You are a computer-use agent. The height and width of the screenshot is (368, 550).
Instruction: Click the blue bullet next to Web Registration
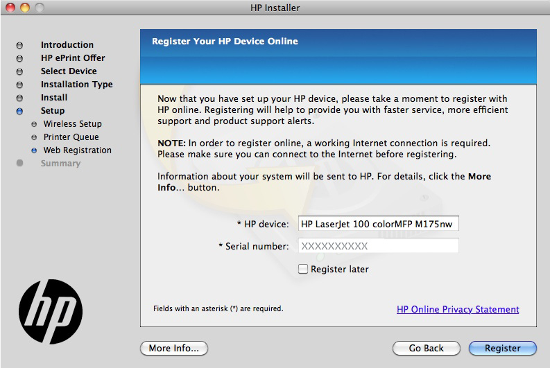click(34, 150)
